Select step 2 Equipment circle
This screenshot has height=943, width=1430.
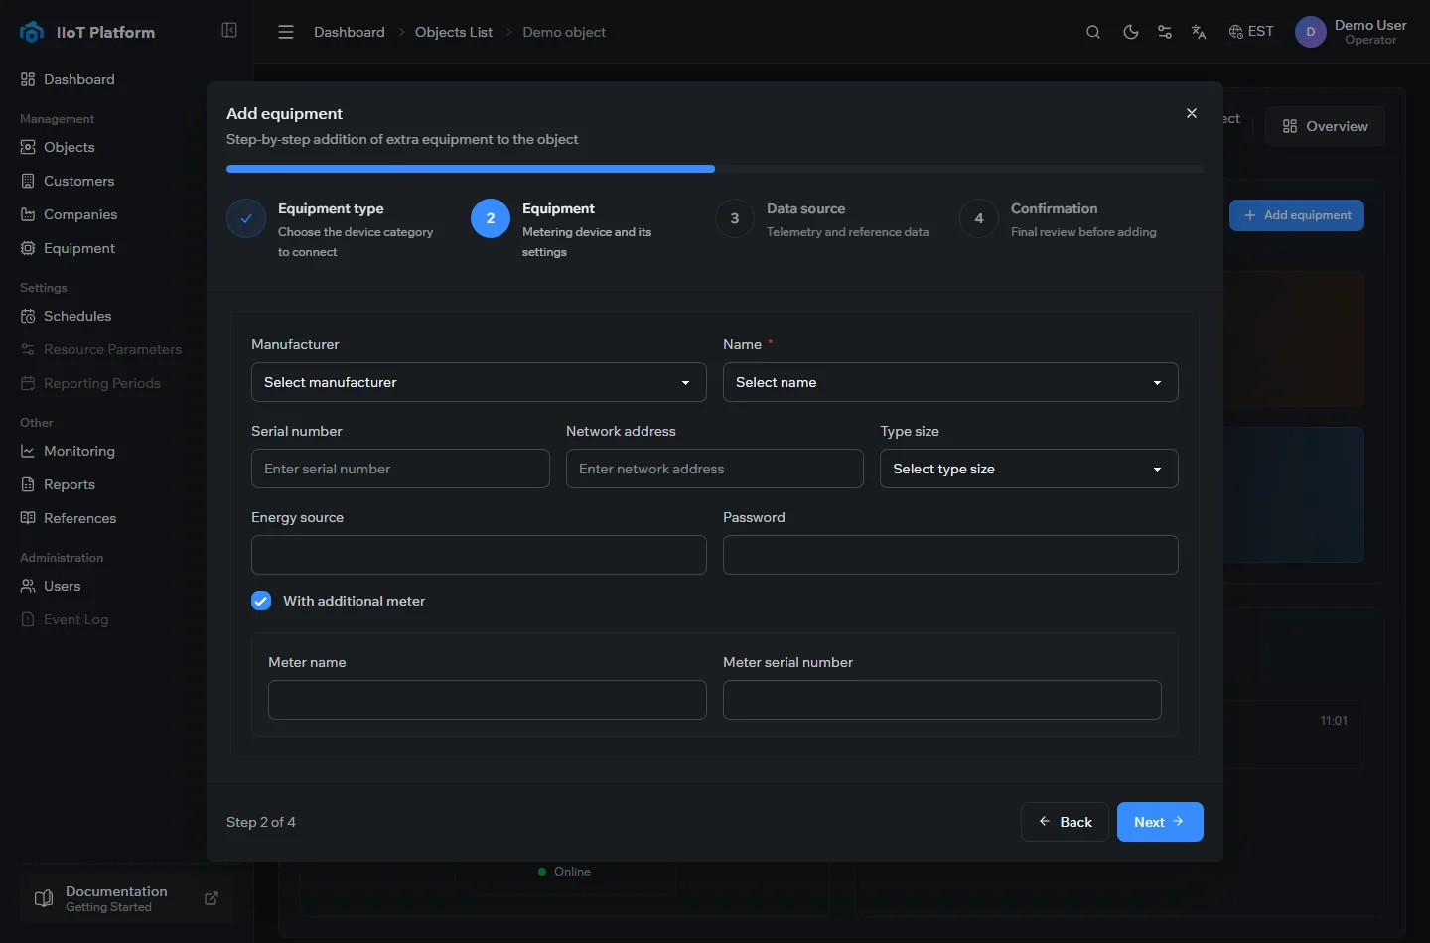(x=491, y=218)
